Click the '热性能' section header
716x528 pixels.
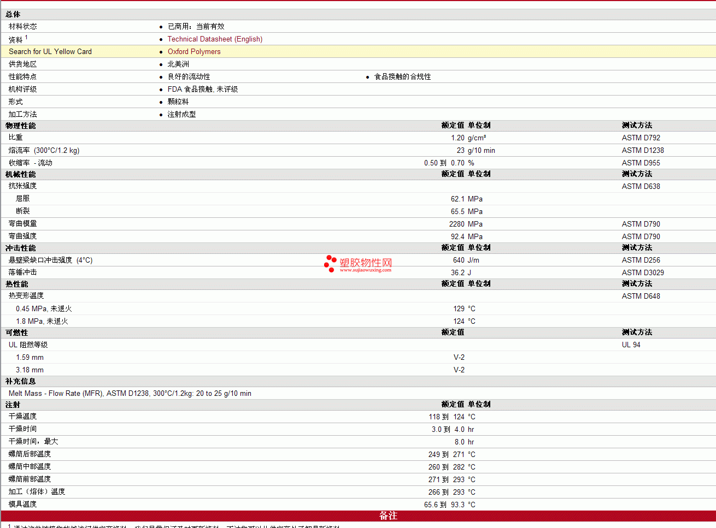pos(17,284)
